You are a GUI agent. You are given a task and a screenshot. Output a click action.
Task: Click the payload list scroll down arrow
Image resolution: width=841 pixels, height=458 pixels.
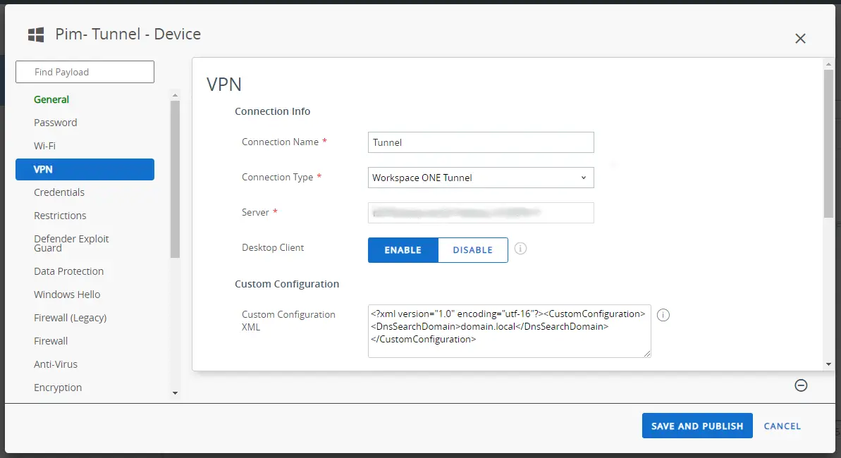(175, 393)
